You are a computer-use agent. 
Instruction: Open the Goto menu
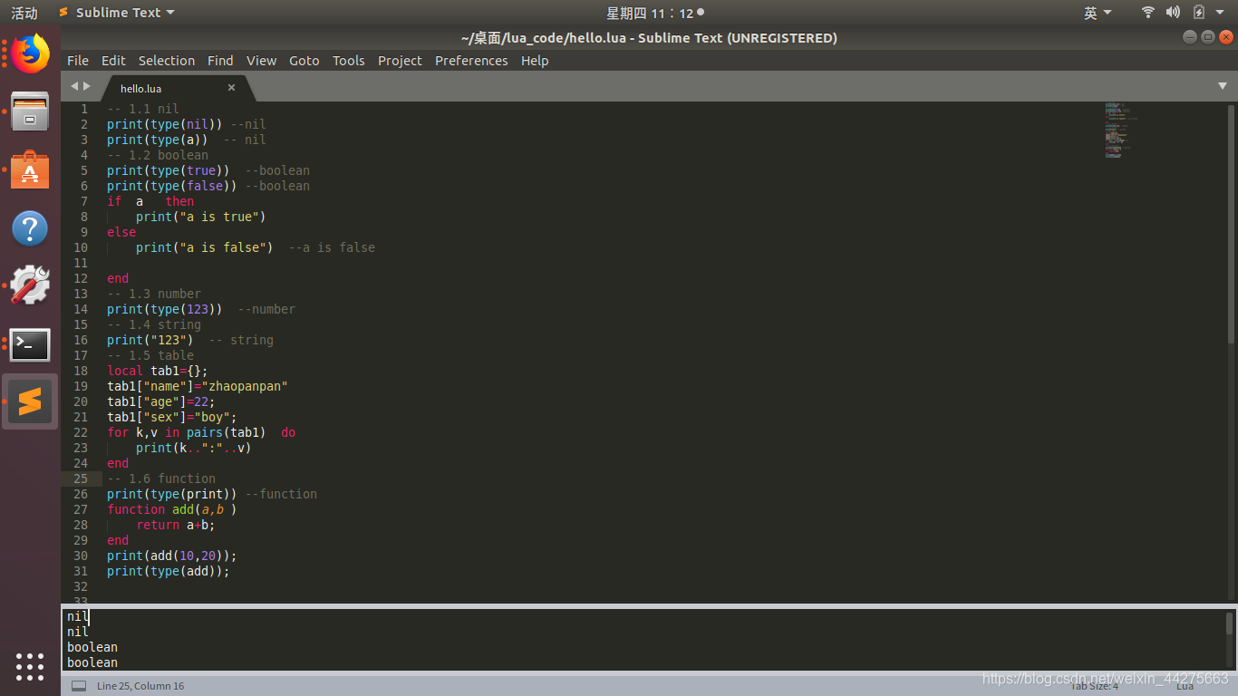pos(305,61)
